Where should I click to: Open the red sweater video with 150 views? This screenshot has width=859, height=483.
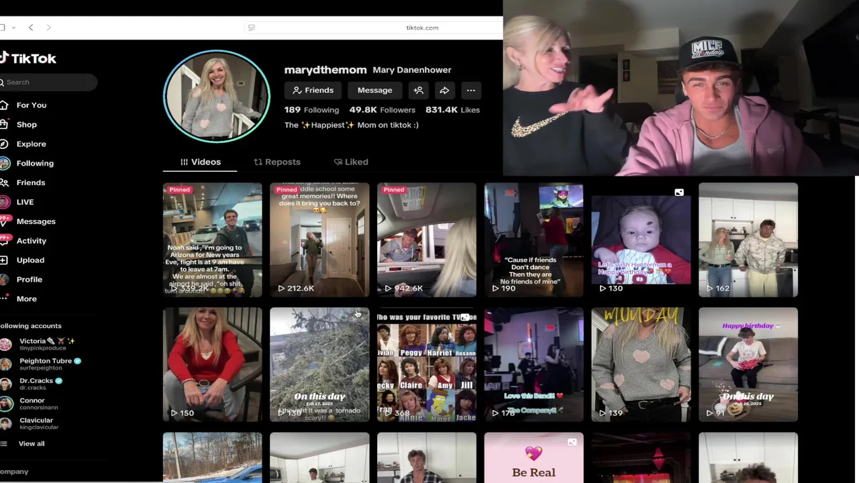coord(212,364)
